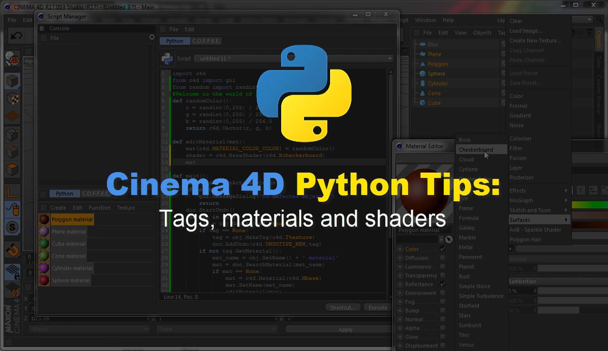Select the Model mode cube icon

[x=12, y=80]
